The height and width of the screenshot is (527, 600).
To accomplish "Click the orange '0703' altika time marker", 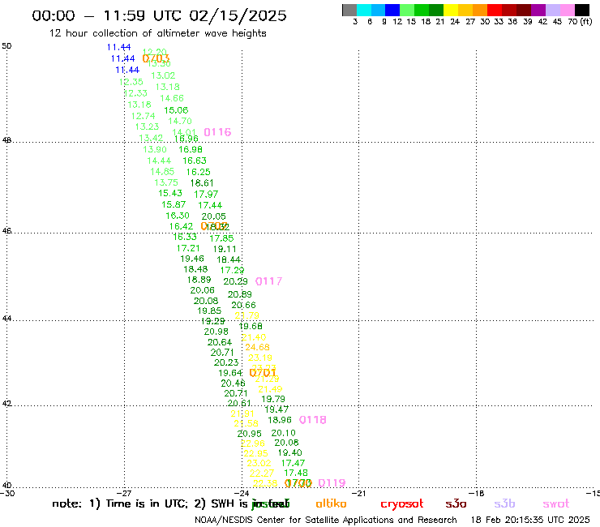I will [156, 58].
